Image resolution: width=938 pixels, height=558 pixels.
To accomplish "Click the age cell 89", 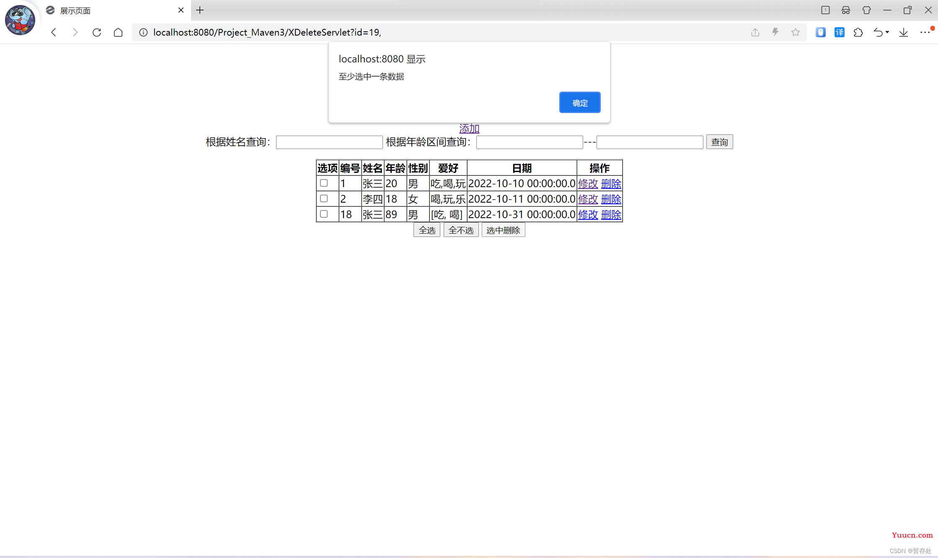I will pos(395,214).
